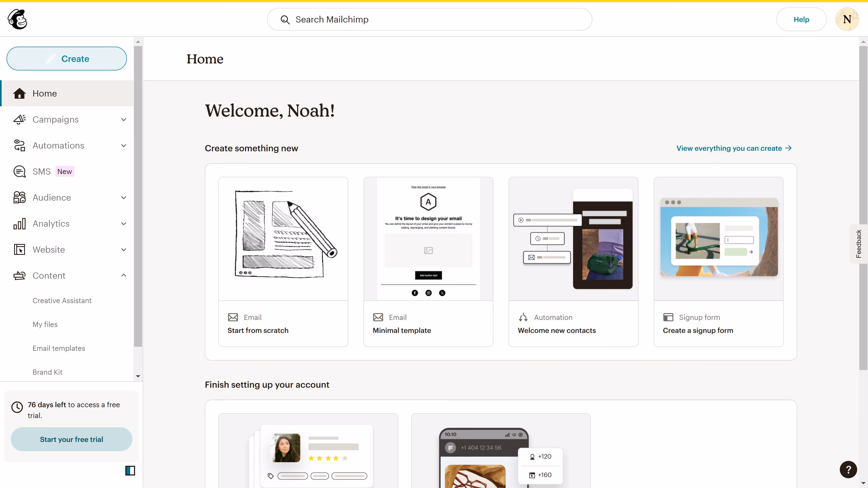Open Analytics menu item
The width and height of the screenshot is (868, 488).
pyautogui.click(x=67, y=224)
